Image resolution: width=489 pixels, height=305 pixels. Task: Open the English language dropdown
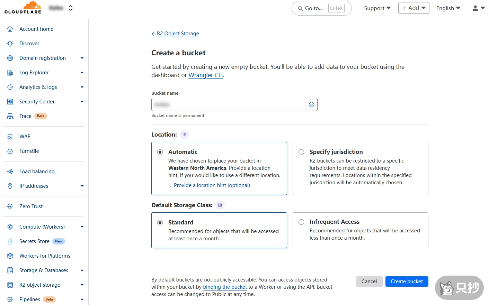click(x=448, y=8)
